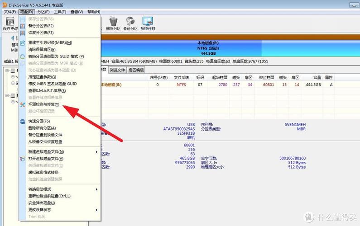
Task: Choose 修改 MBR 签名及磁盘 GUID entry
Action: 53,84
